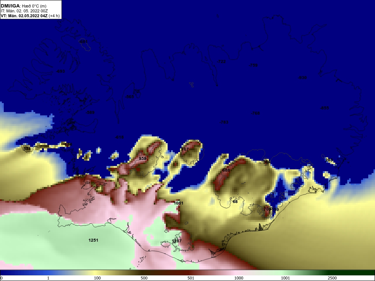Click the map value 1251
This screenshot has width=375, height=281.
point(93,240)
